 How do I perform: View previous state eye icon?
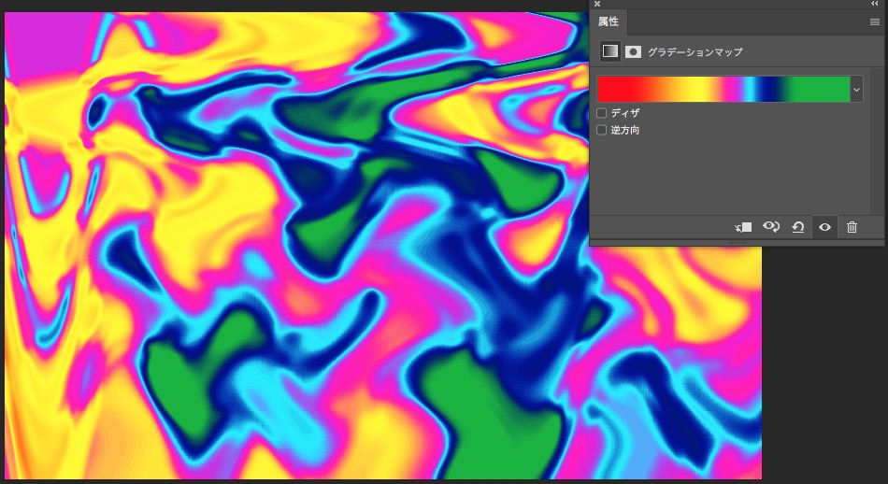[x=771, y=227]
